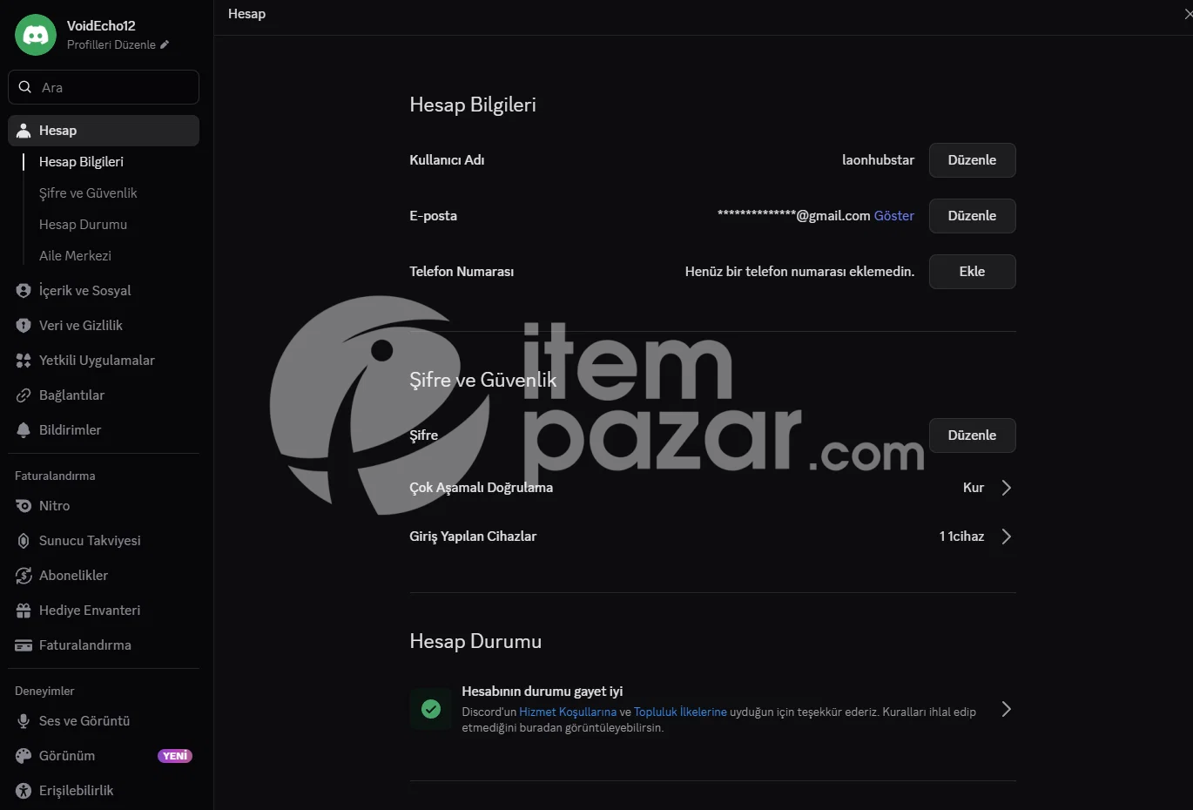Edit the username with Düzenle button
This screenshot has height=810, width=1193.
tap(972, 160)
